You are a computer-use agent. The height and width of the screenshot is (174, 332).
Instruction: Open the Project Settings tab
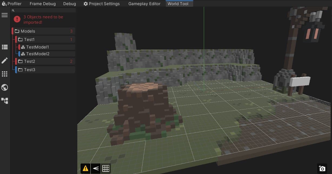pos(102,4)
